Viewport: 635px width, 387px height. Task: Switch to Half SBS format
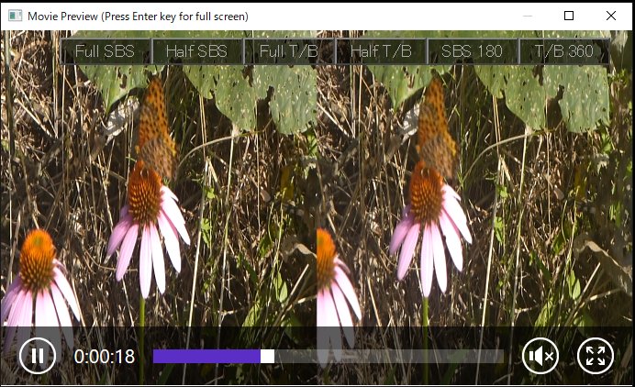[x=196, y=51]
